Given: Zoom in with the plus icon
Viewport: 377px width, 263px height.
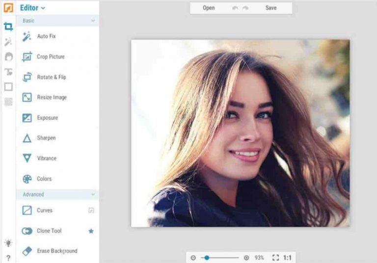Looking at the screenshot, I should [246, 258].
